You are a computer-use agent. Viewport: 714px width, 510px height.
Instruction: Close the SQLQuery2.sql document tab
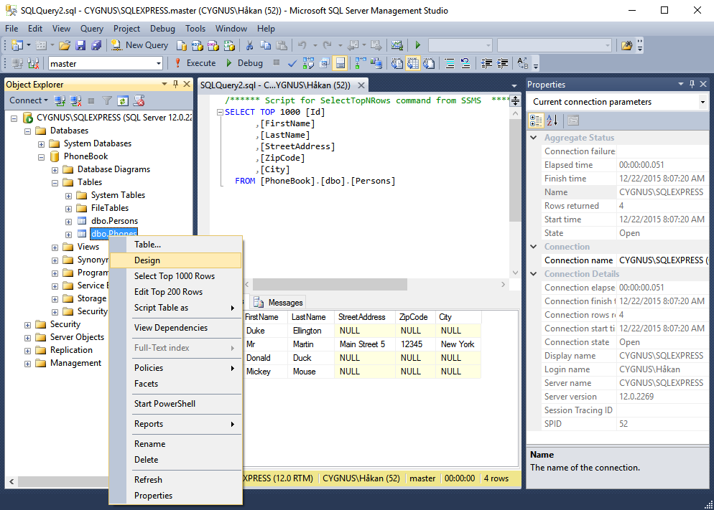361,85
